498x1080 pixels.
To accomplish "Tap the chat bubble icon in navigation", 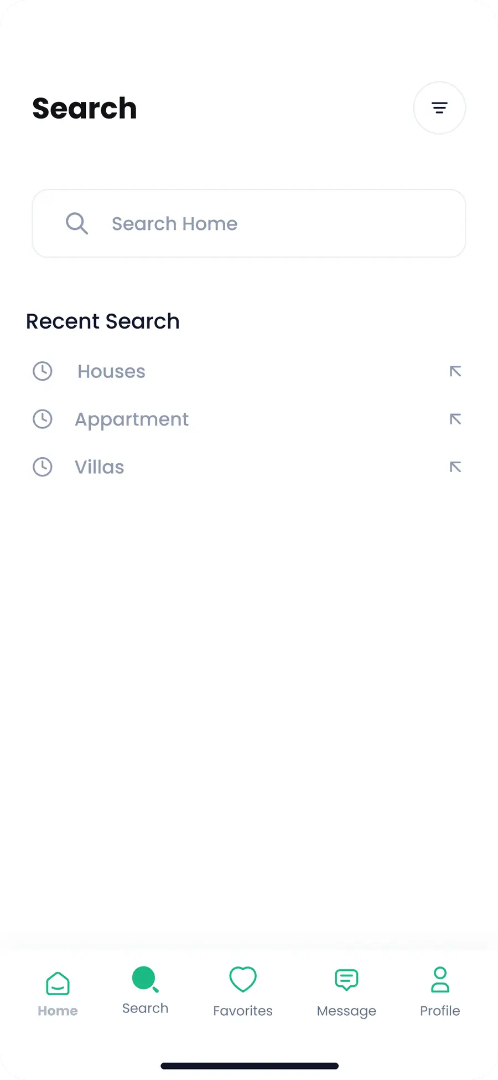I will point(346,980).
